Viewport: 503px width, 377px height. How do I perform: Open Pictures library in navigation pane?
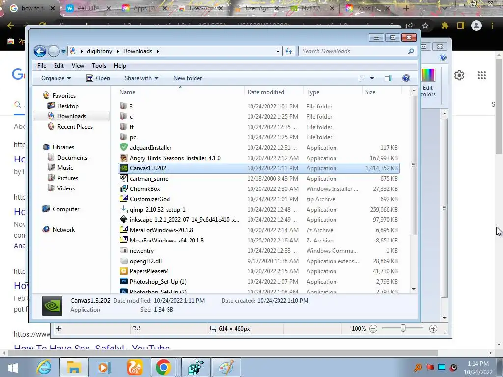(x=67, y=178)
